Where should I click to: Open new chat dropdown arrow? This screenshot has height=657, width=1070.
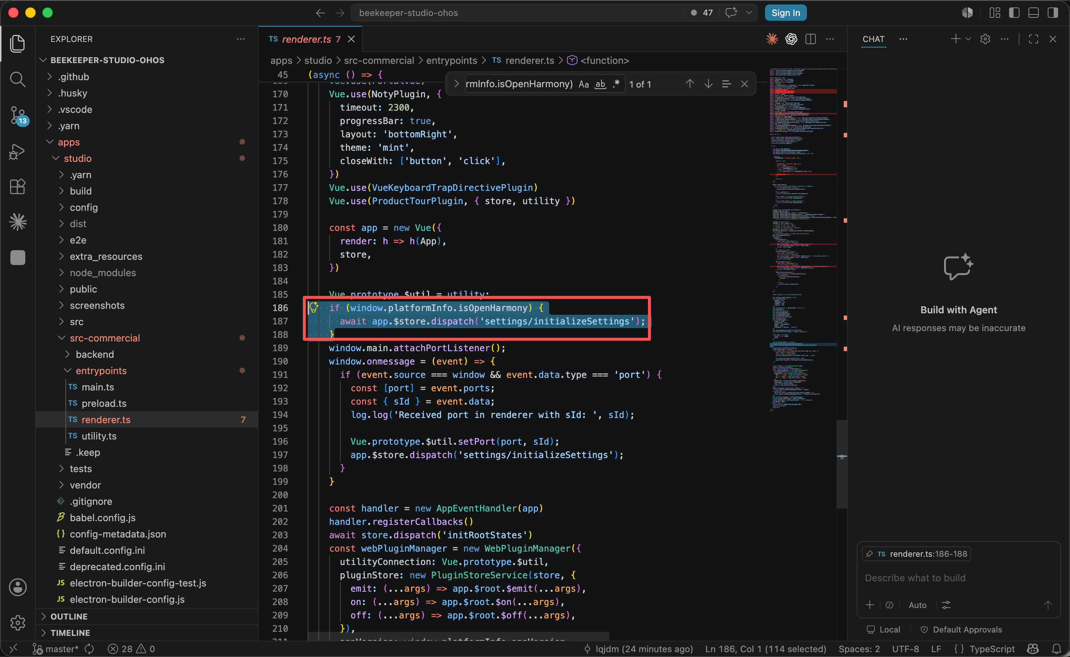968,39
